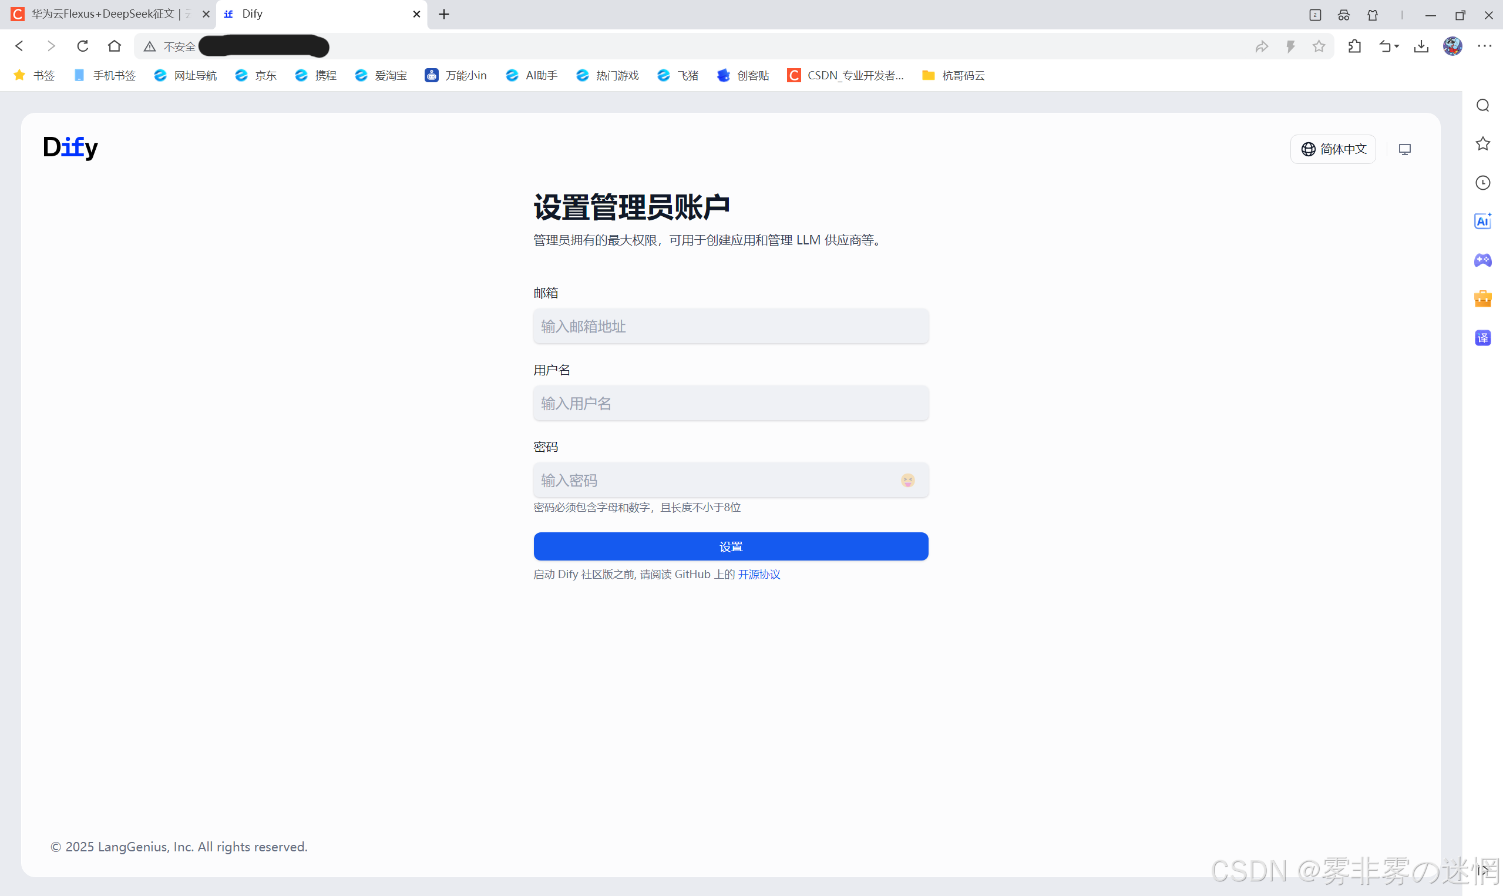The height and width of the screenshot is (896, 1503).
Task: Go back to previous page
Action: [x=19, y=46]
